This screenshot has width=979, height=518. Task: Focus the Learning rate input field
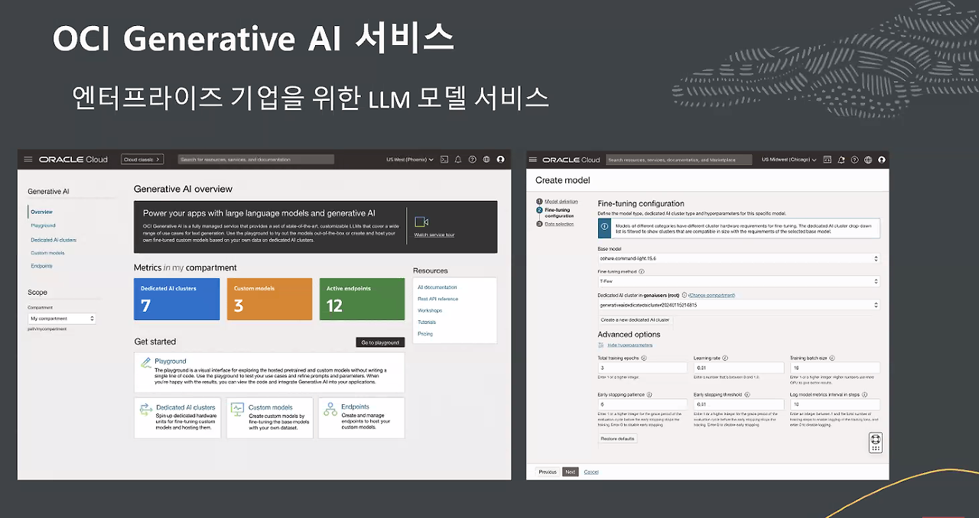click(x=739, y=367)
